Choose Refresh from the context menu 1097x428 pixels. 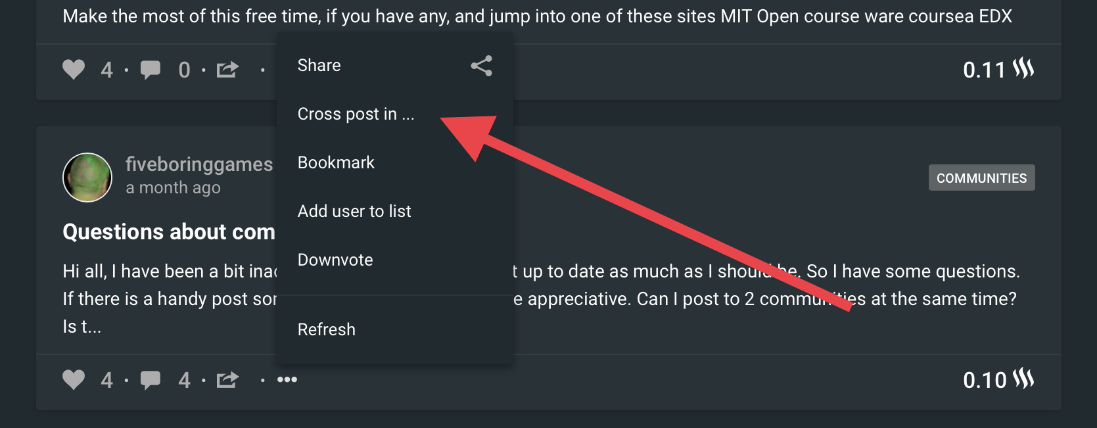point(326,330)
